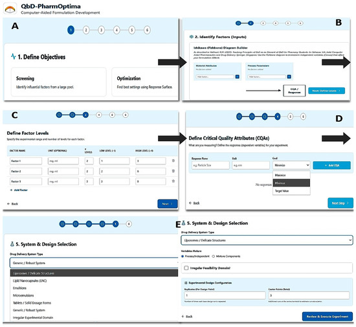Click the Add CQA button
This screenshot has width=356, height=327.
click(x=331, y=165)
